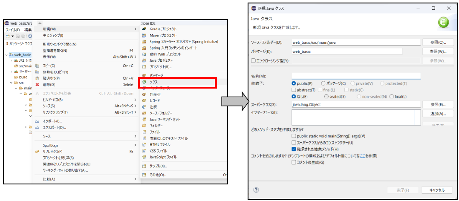
Task: Select the パッケージ(C) modifier radio button
Action: [323, 83]
